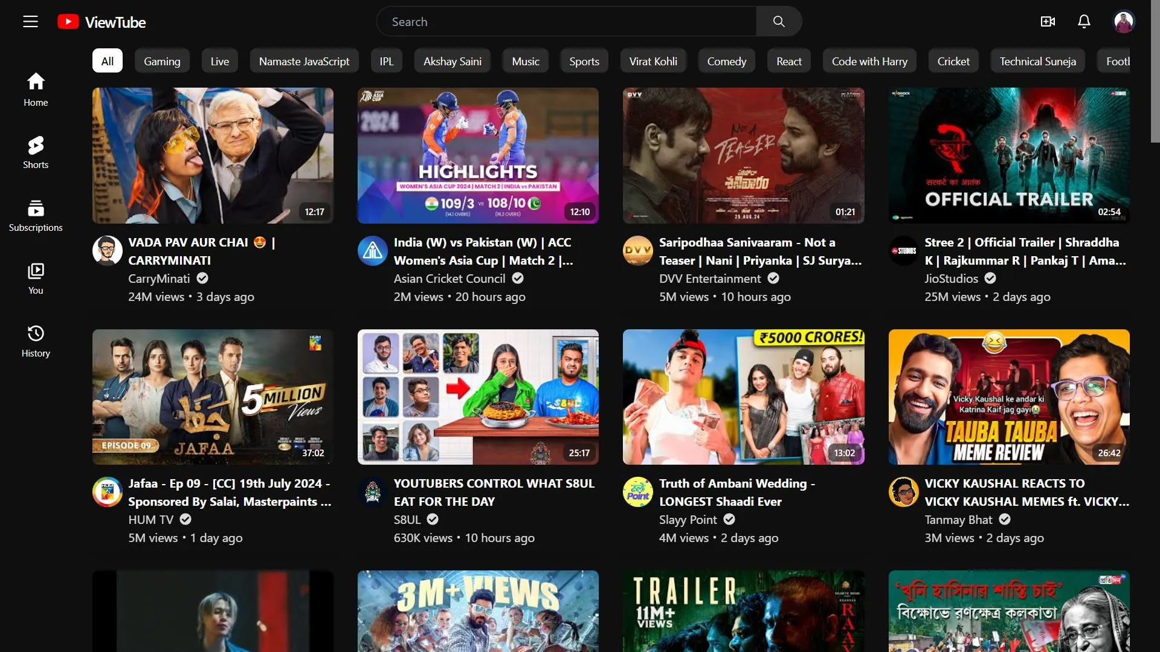Select the Comedy filter chip
Image resolution: width=1160 pixels, height=652 pixels.
click(727, 61)
